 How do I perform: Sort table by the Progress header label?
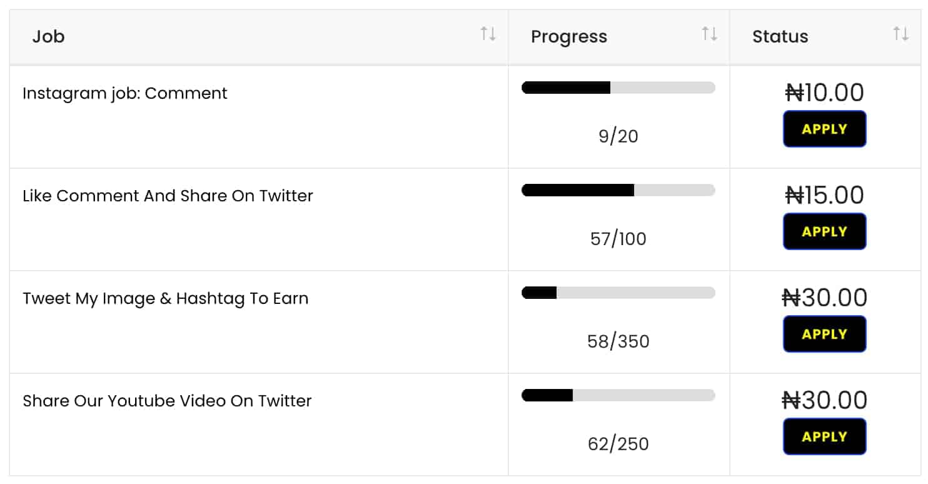click(x=568, y=37)
